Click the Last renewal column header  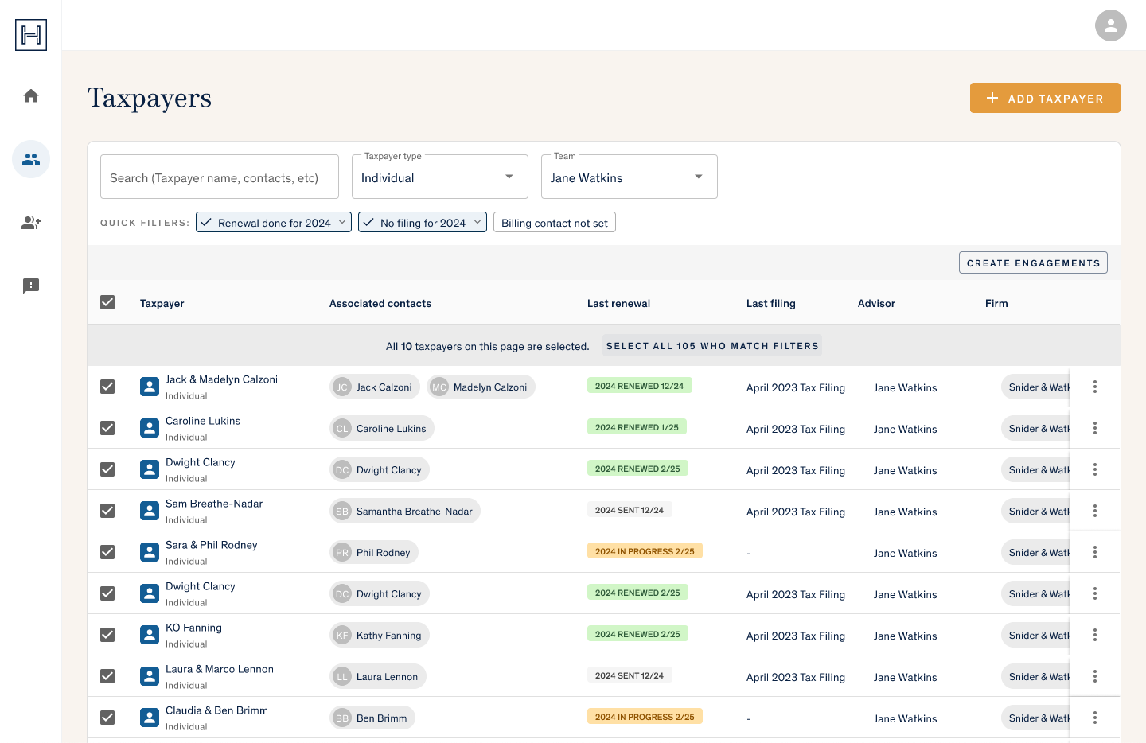pyautogui.click(x=618, y=303)
